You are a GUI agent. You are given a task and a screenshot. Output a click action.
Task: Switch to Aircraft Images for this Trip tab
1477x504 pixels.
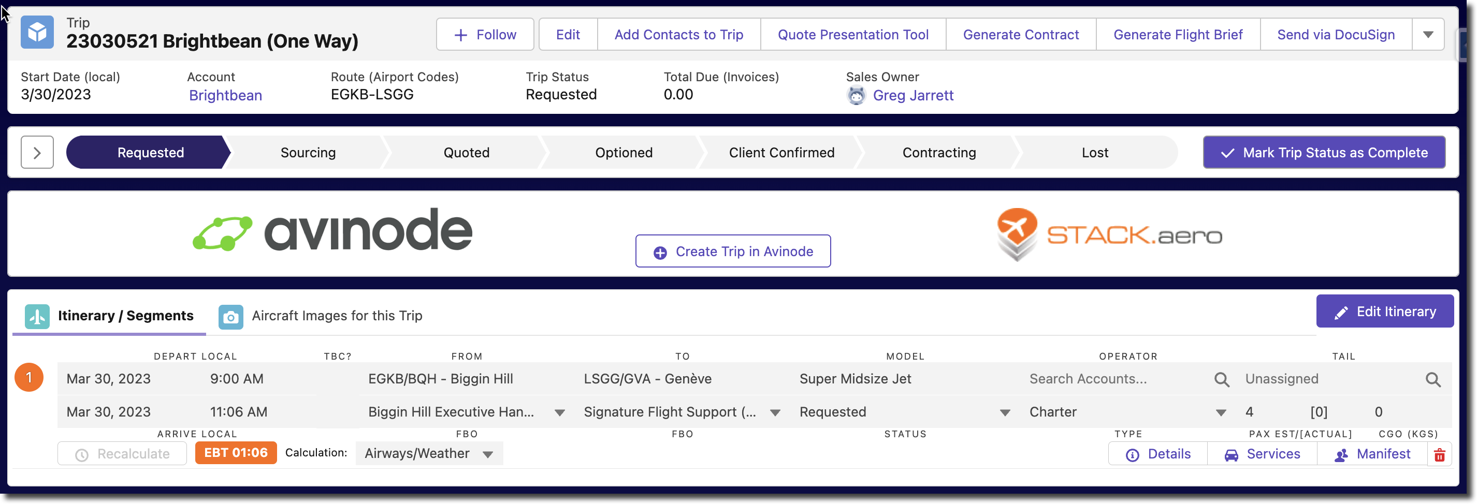[x=337, y=316]
